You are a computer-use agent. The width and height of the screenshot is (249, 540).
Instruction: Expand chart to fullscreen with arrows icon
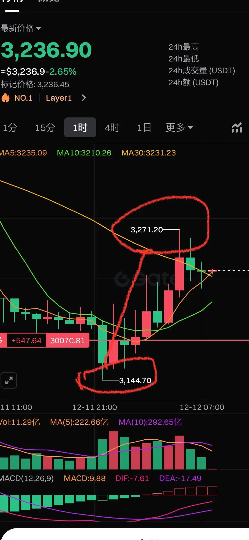[9, 380]
